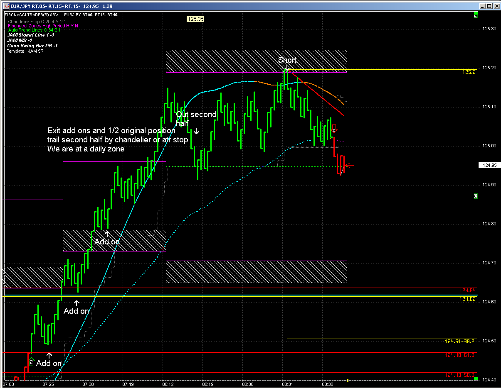Image resolution: width=501 pixels, height=388 pixels.
Task: Click the 124.70 price axis label
Action: tap(489, 263)
